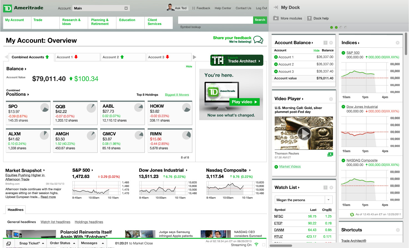Open Account Balance module settings gear
This screenshot has width=409, height=248.
click(x=331, y=43)
